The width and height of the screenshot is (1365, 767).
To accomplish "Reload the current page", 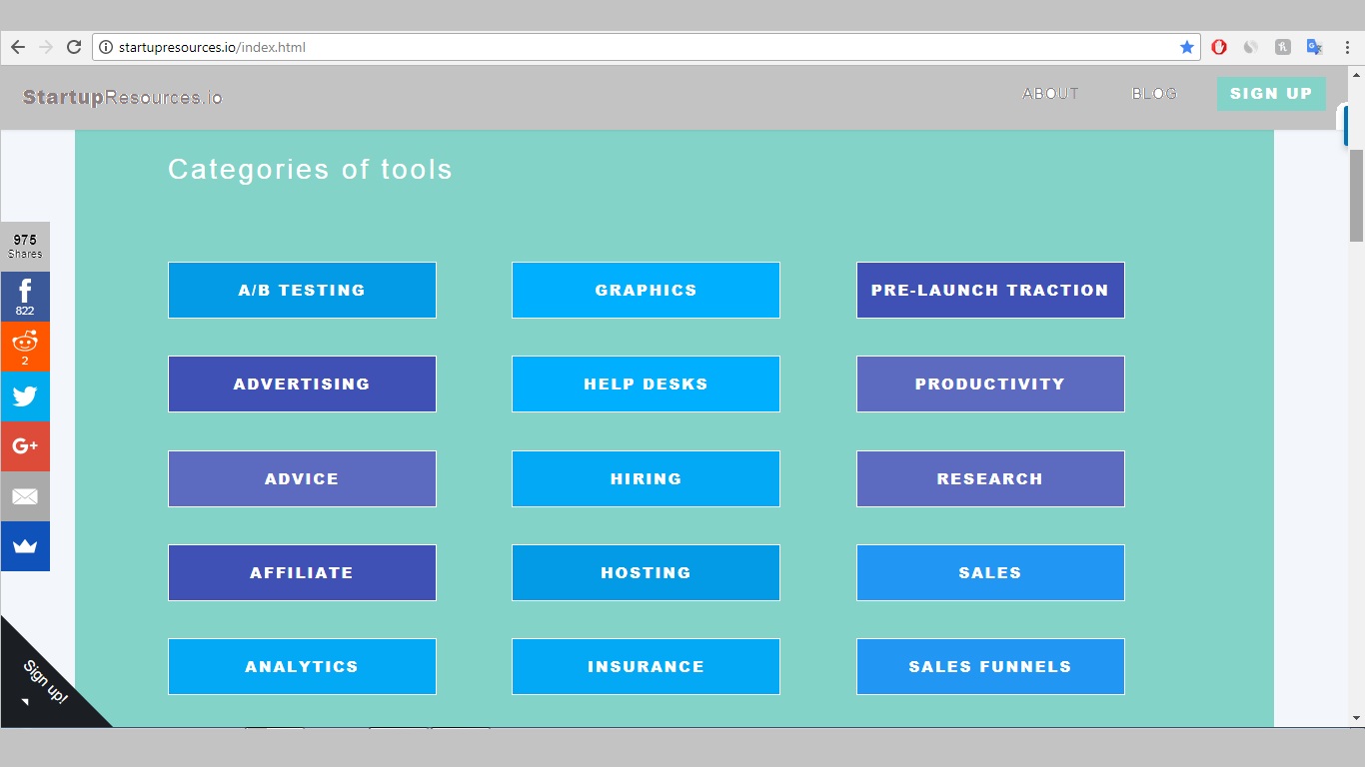I will pyautogui.click(x=74, y=47).
